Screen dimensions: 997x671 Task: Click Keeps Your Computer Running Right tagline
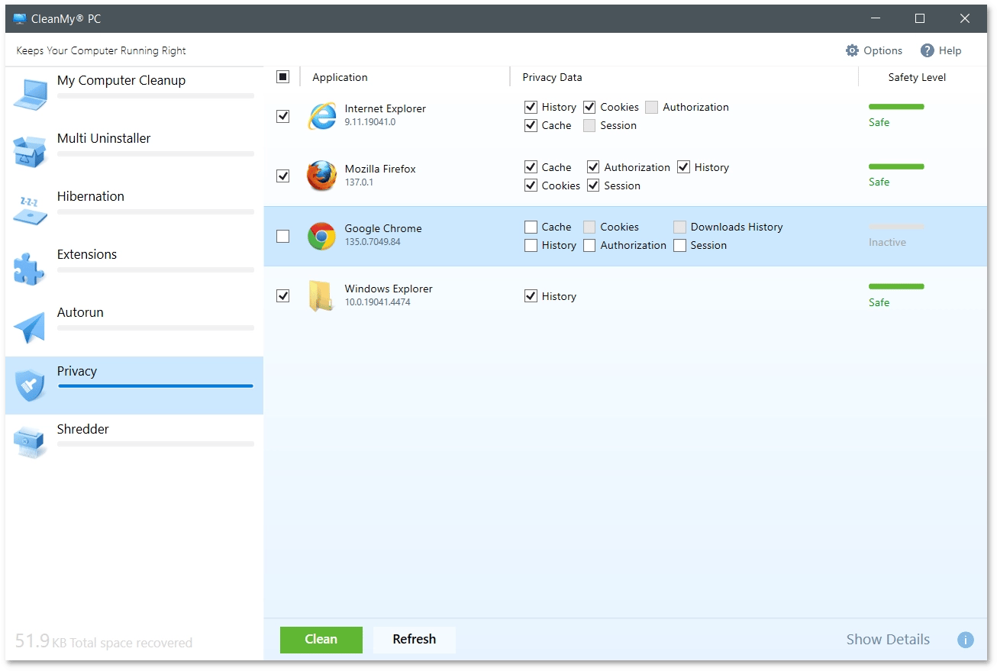click(x=101, y=50)
